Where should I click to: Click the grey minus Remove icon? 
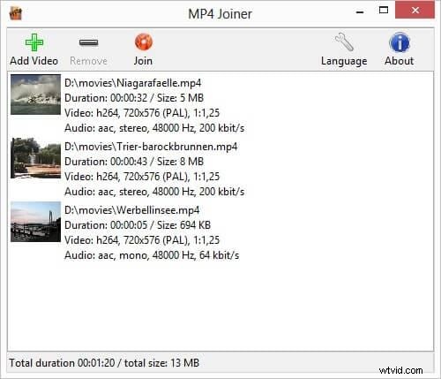point(88,42)
